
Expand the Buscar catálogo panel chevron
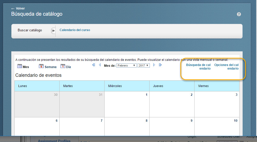point(53,31)
